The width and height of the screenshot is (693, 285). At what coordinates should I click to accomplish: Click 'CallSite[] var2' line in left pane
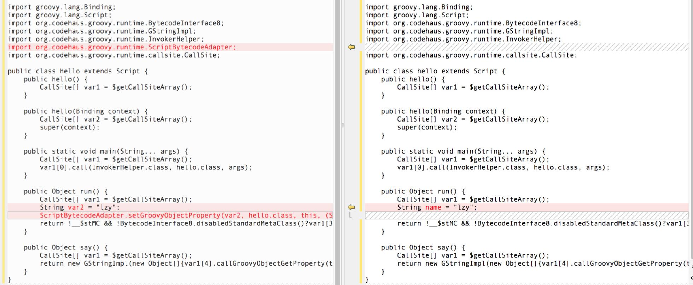click(116, 119)
